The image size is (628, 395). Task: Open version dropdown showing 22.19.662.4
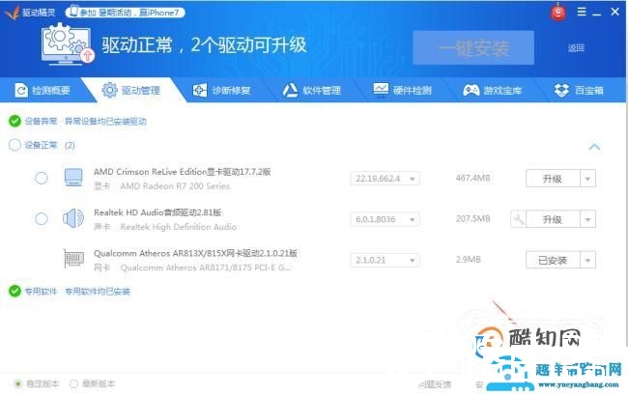385,179
